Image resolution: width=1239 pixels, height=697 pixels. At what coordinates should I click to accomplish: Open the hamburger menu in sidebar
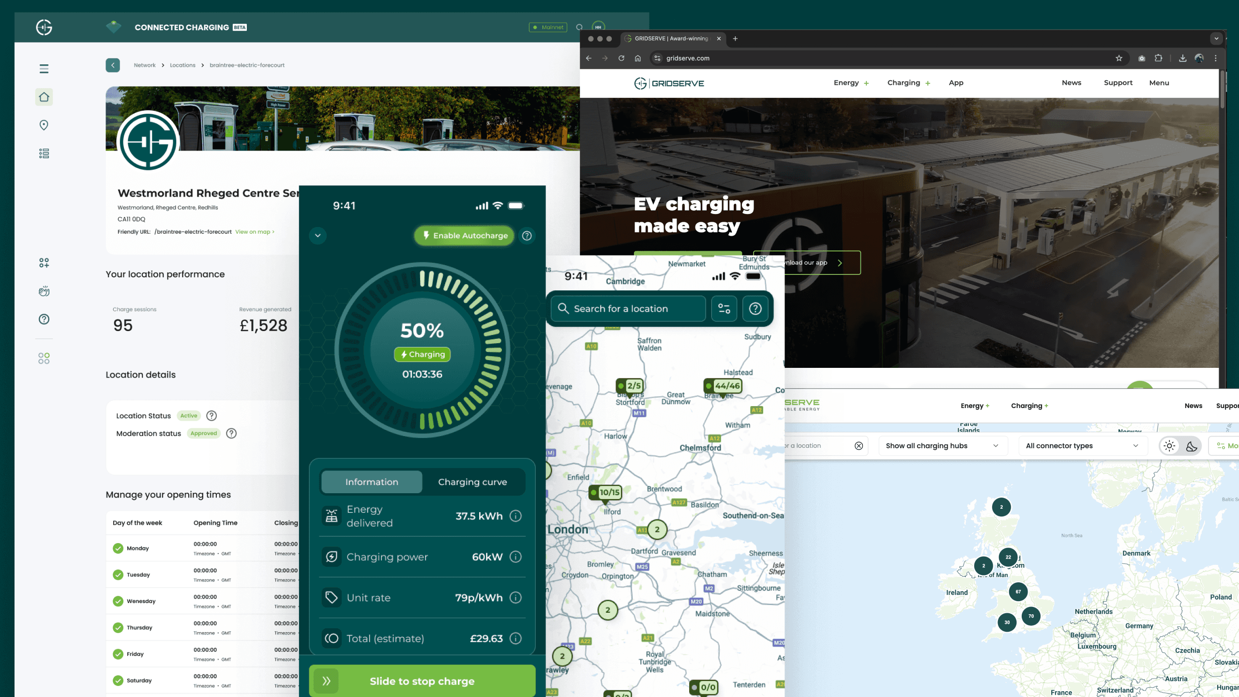point(44,69)
